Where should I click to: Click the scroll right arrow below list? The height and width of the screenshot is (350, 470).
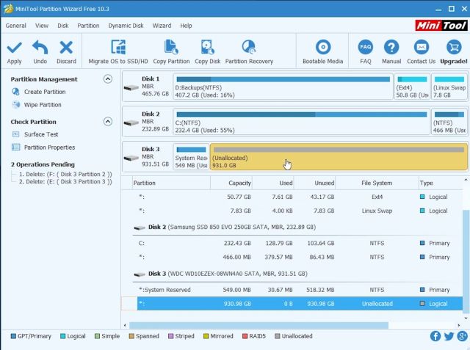[x=459, y=325]
